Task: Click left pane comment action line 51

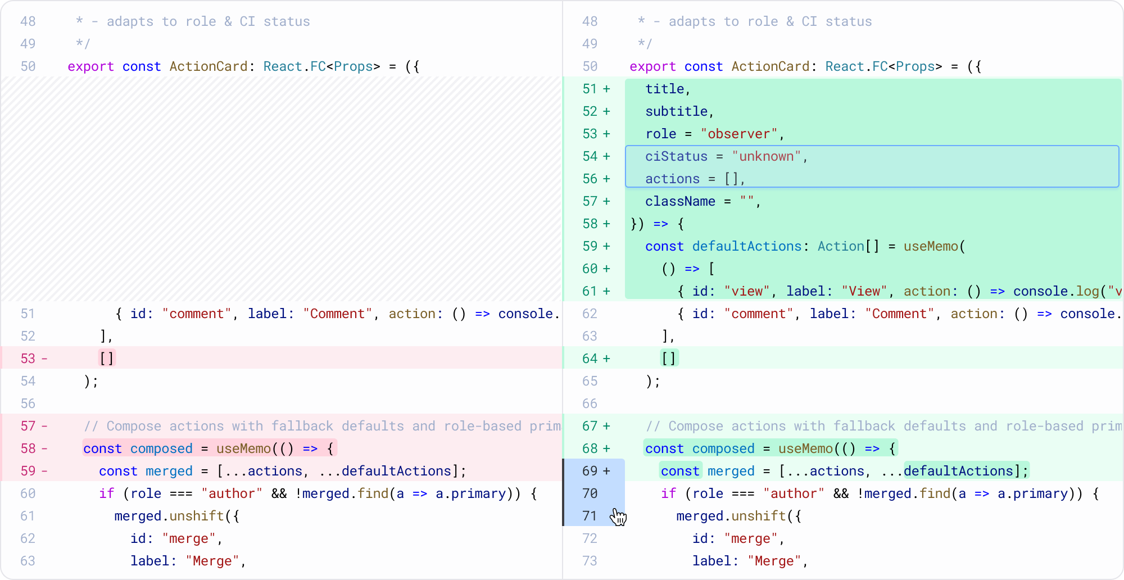Action: (x=282, y=314)
